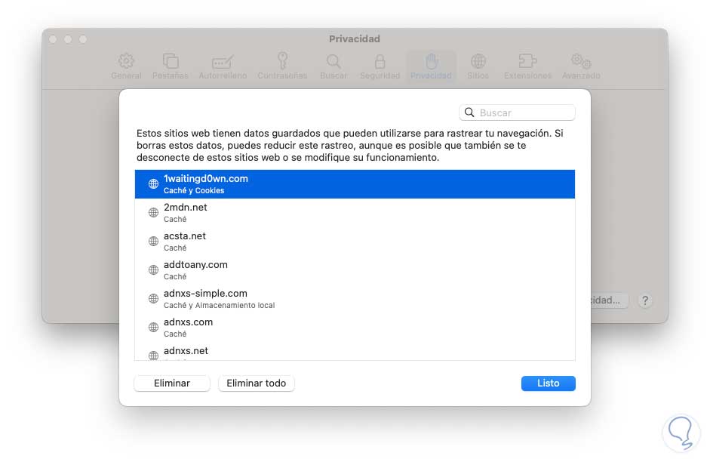
Task: Switch to the Privacidad tab
Action: click(x=431, y=66)
